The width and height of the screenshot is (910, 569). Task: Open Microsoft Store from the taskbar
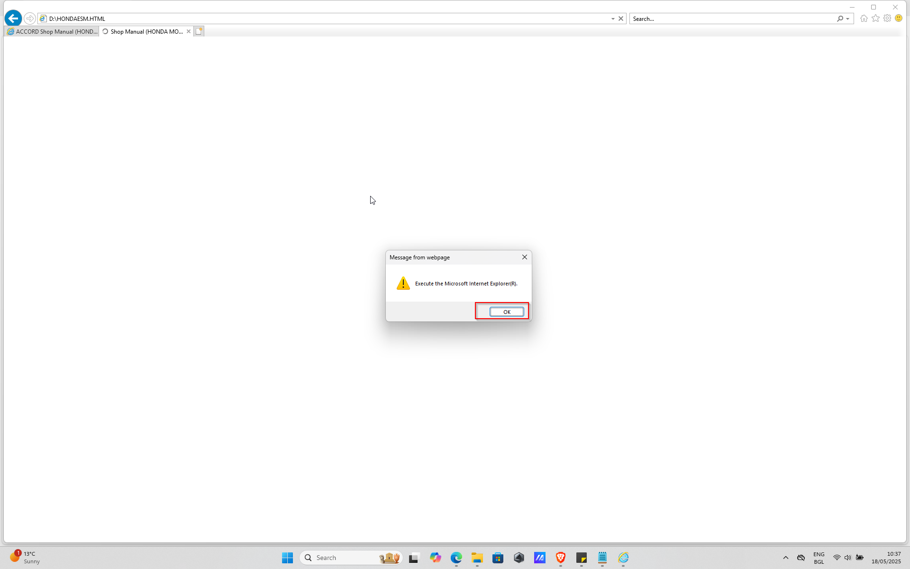[x=498, y=558]
